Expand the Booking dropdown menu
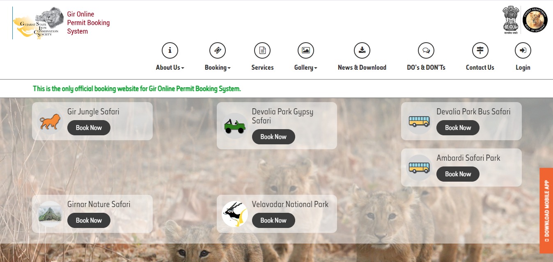Viewport: 553px width, 262px height. click(x=218, y=68)
